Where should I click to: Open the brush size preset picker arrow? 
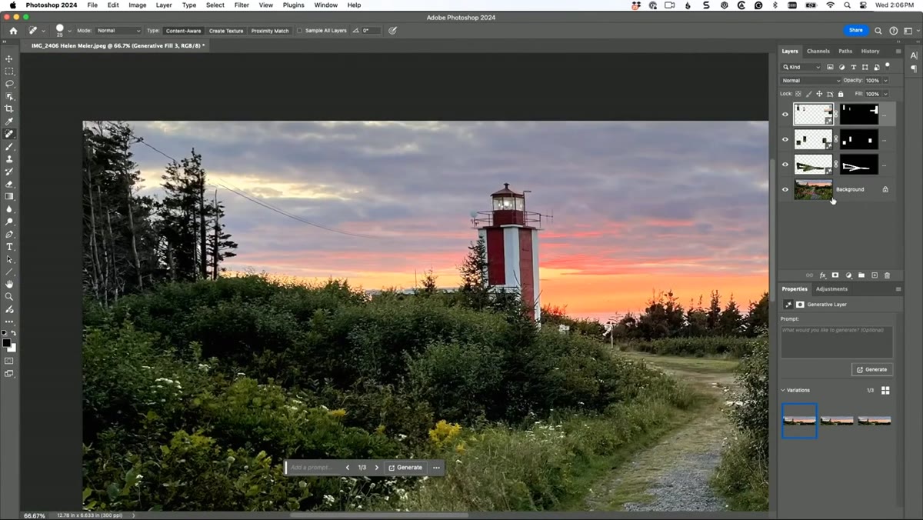pyautogui.click(x=69, y=31)
